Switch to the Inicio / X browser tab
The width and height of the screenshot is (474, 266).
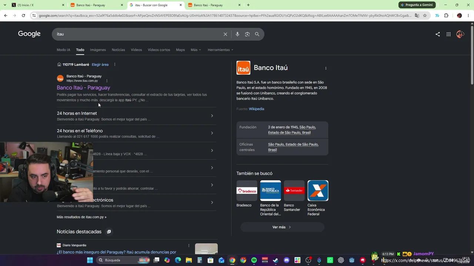click(x=38, y=5)
